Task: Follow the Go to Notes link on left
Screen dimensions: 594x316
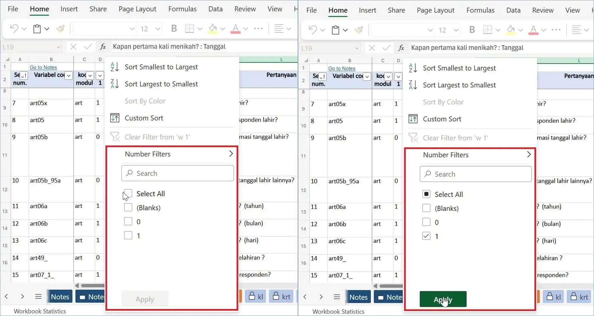Action: (43, 67)
